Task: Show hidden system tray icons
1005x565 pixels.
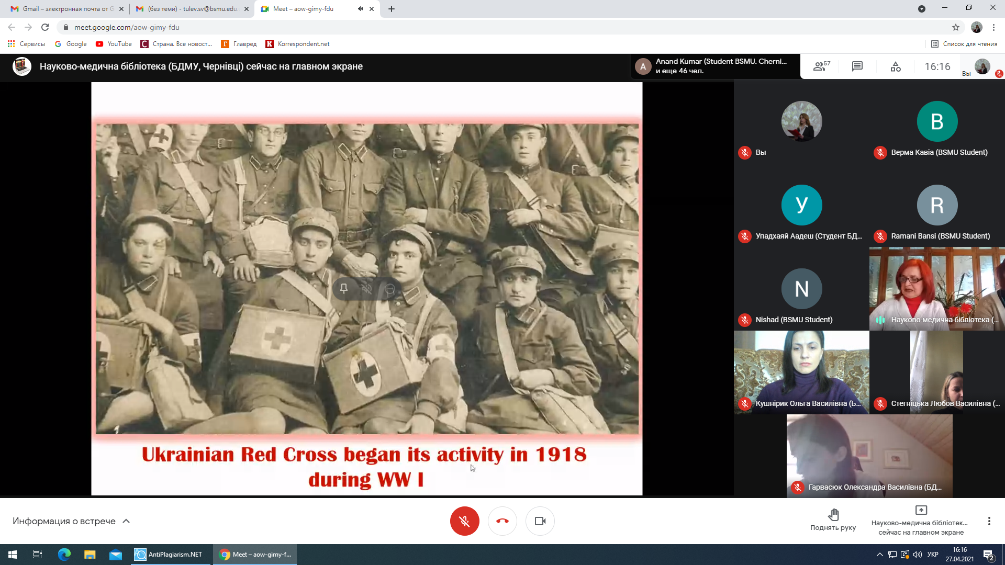Action: [879, 555]
